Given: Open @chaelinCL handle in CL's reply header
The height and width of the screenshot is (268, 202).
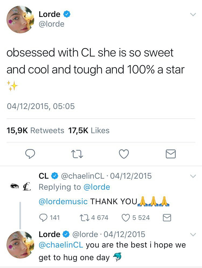Looking at the screenshot, I should (83, 176).
